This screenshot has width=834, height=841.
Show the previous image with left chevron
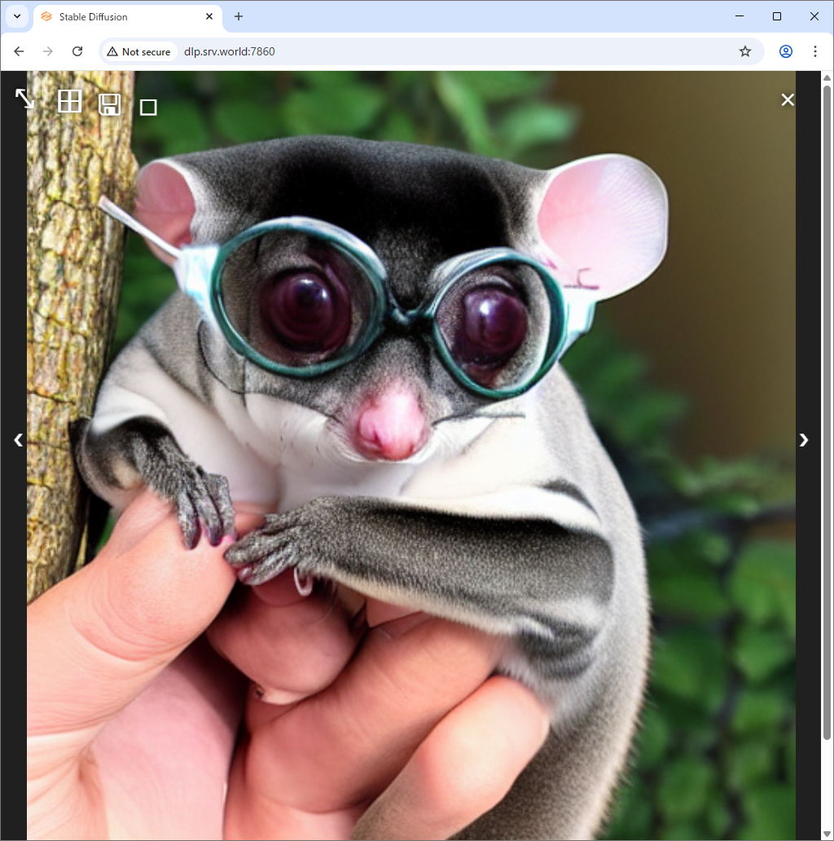tap(18, 440)
